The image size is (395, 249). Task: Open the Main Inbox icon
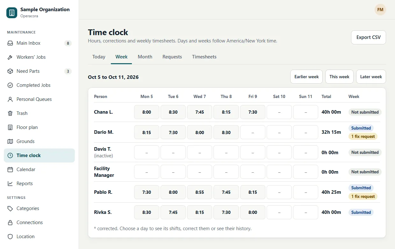10,43
